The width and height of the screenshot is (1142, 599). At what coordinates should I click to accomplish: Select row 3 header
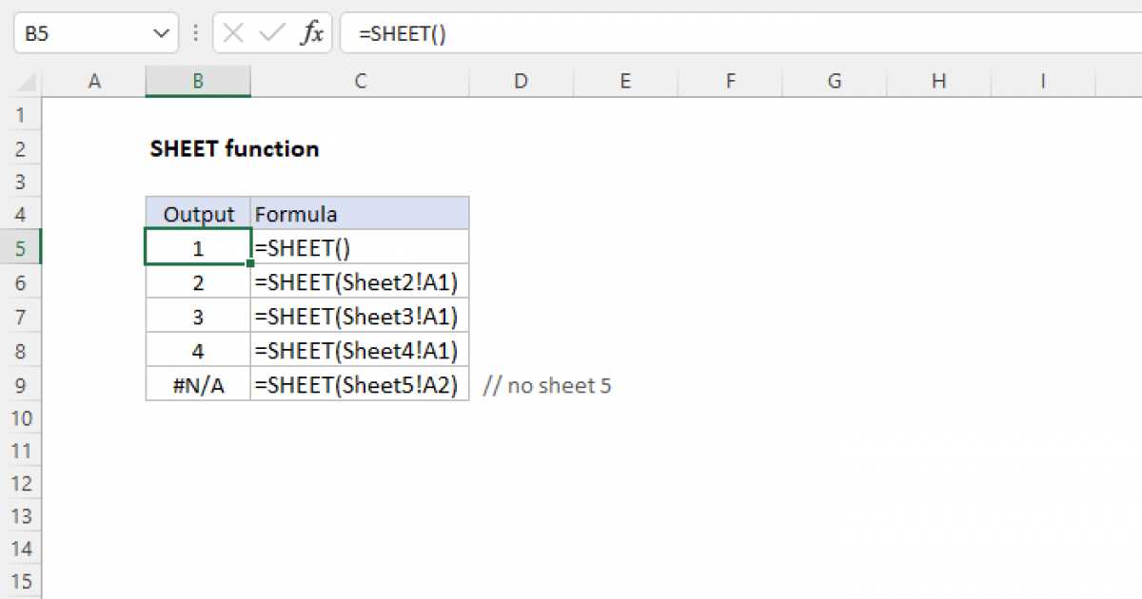coord(21,182)
